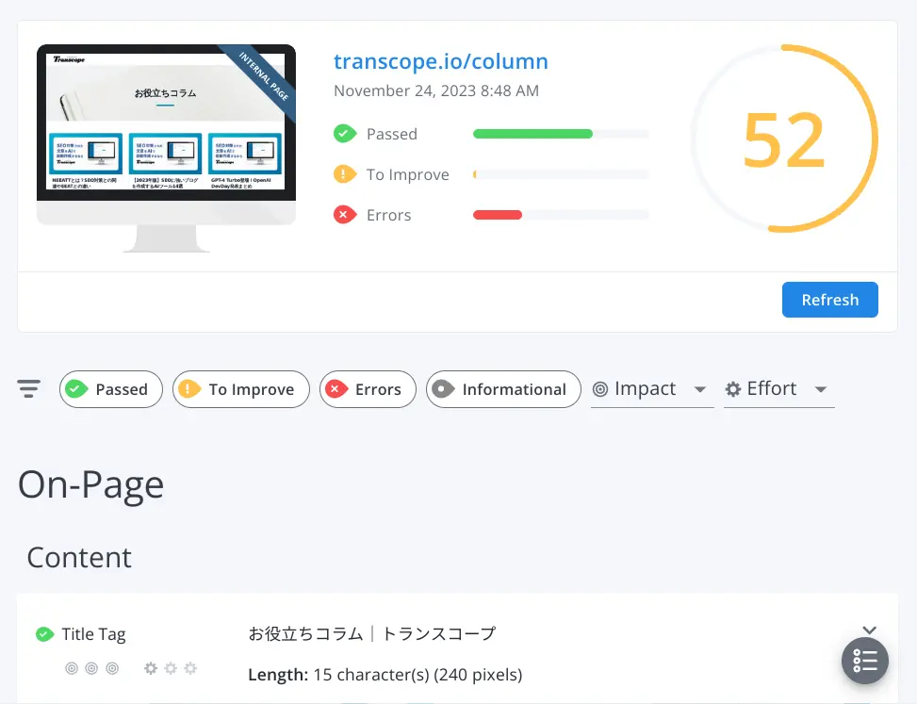Screen dimensions: 917x704
Task: Select the Content section heading
Action: (x=79, y=557)
